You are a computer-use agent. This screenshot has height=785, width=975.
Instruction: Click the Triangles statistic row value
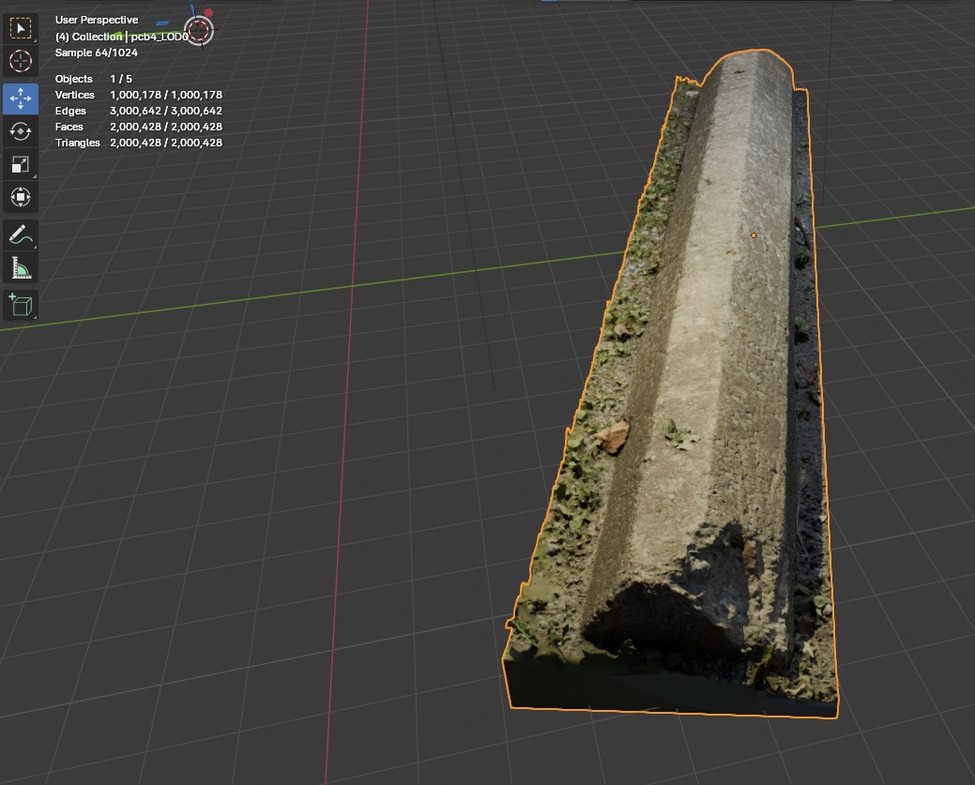(166, 143)
